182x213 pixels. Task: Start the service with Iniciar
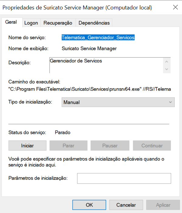point(27,146)
